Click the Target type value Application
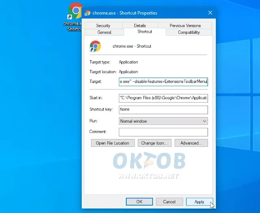This screenshot has width=260, height=213. click(x=128, y=62)
